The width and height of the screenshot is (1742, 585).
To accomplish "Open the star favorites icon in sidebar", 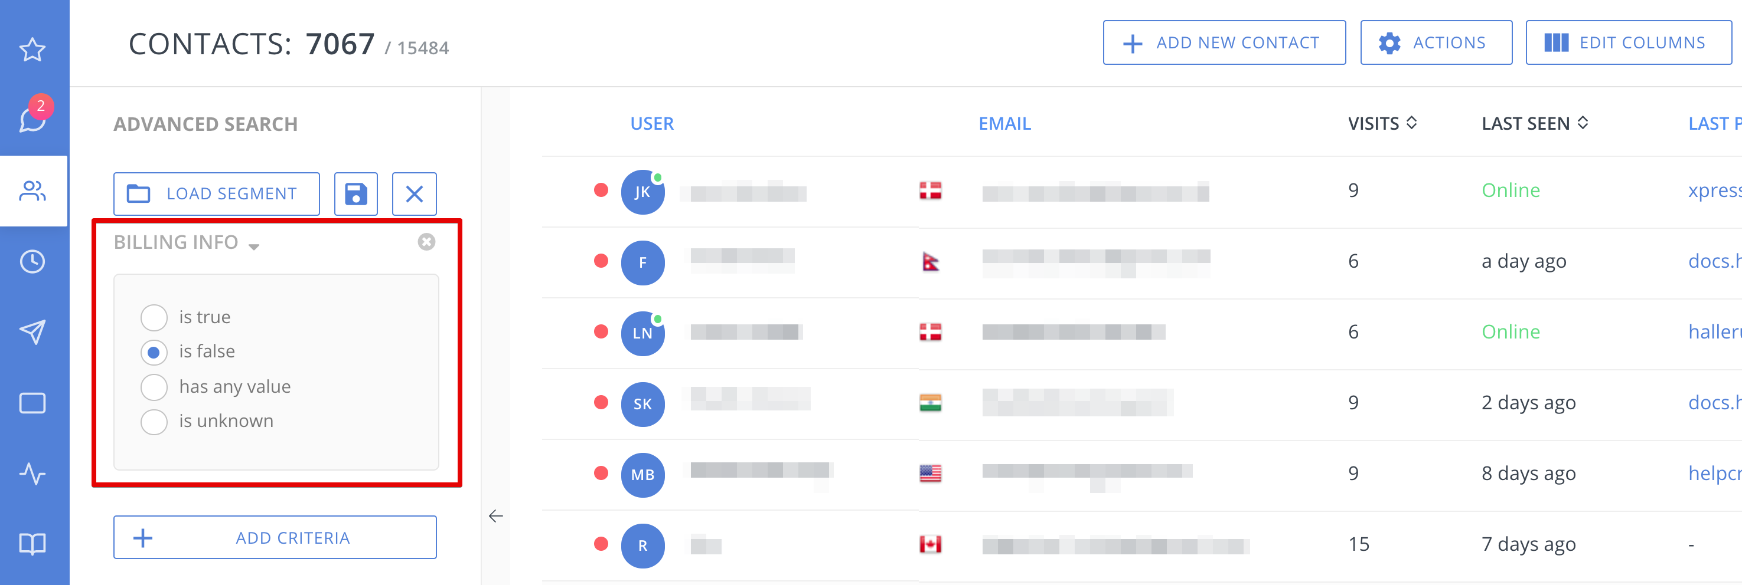I will pos(32,50).
